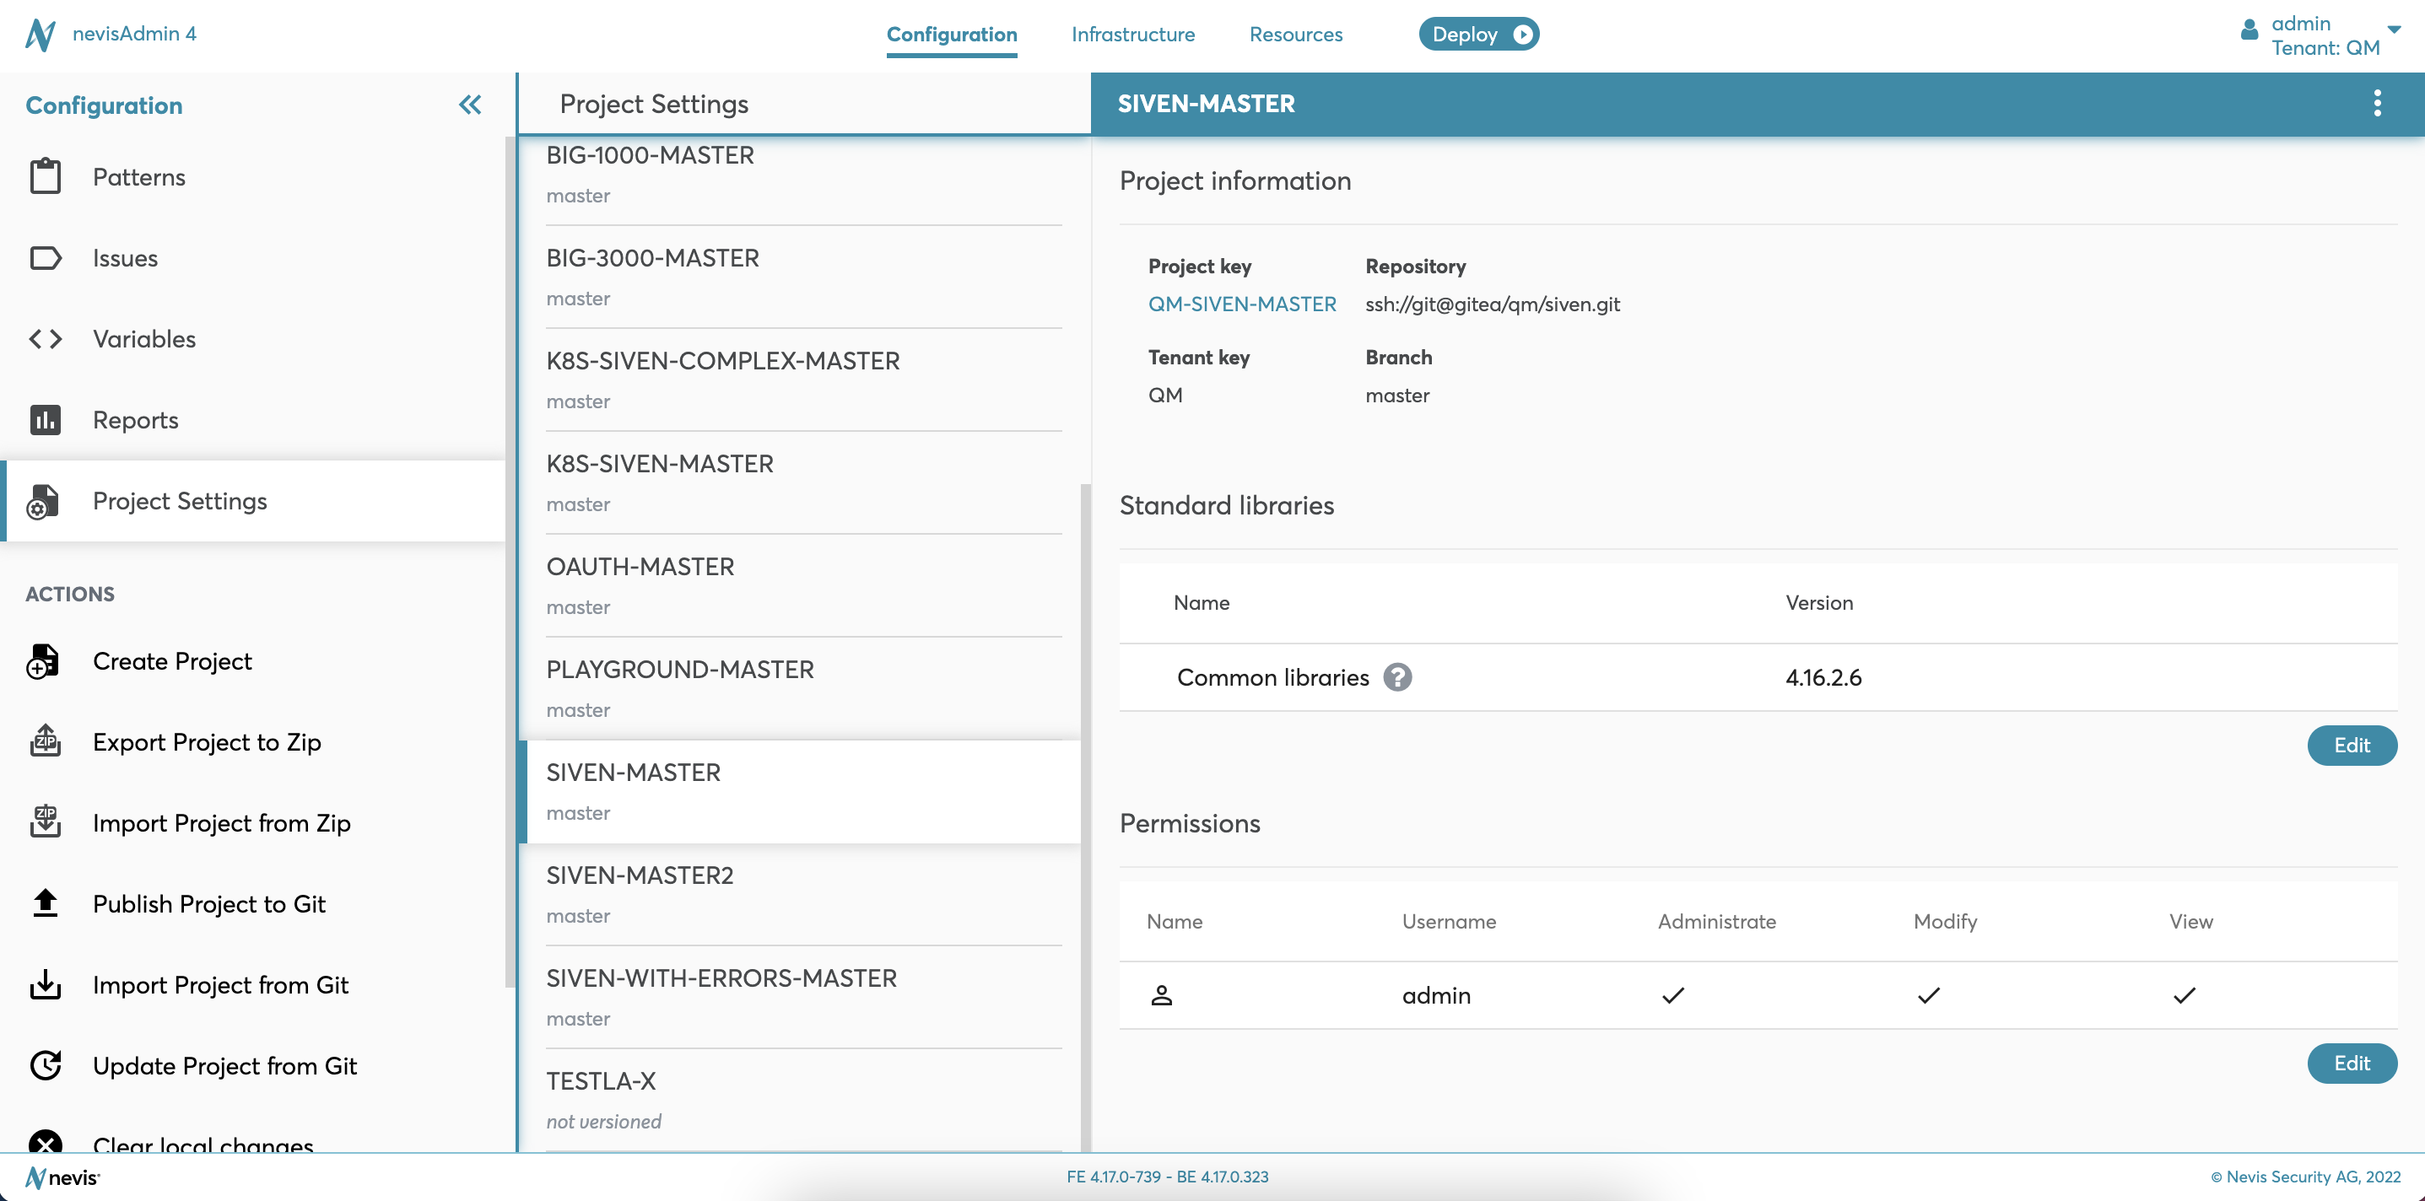This screenshot has width=2425, height=1201.
Task: Collapse the Configuration sidebar with double chevron
Action: tap(470, 105)
